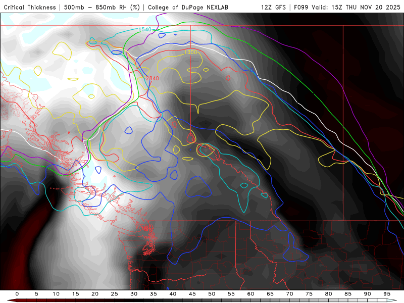This screenshot has height=303, width=404.
Task: Click the colorbar tick label "85"
Action: (x=348, y=294)
